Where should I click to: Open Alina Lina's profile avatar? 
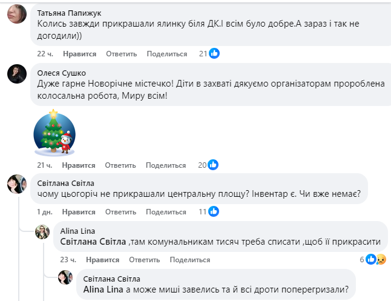pyautogui.click(x=42, y=232)
